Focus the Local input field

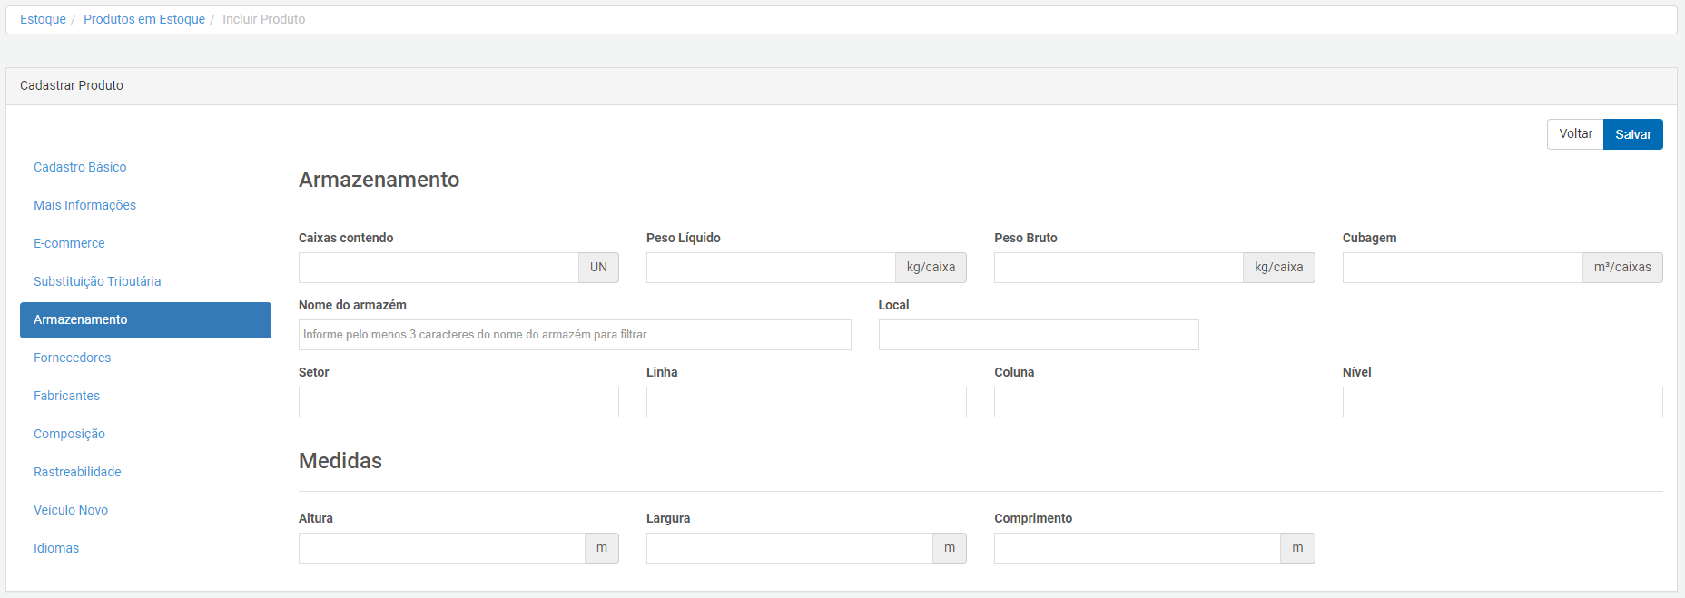point(1039,335)
